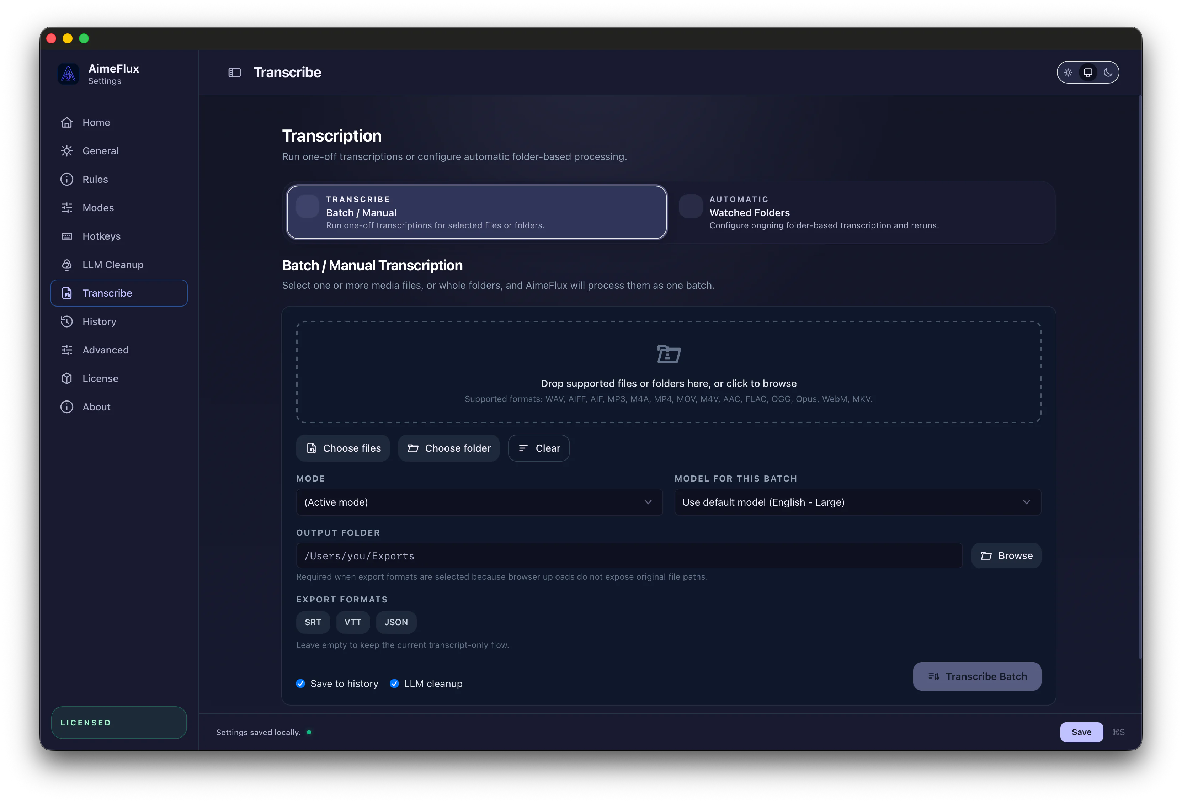Click the folder icon in drop zone
The image size is (1182, 803).
click(668, 354)
